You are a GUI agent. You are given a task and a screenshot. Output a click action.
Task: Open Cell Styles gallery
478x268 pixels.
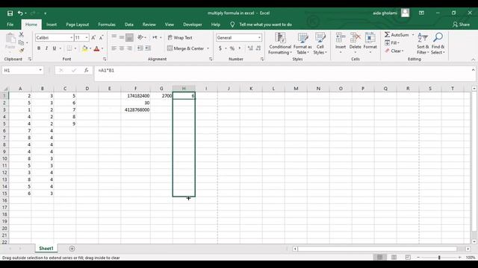click(x=320, y=43)
